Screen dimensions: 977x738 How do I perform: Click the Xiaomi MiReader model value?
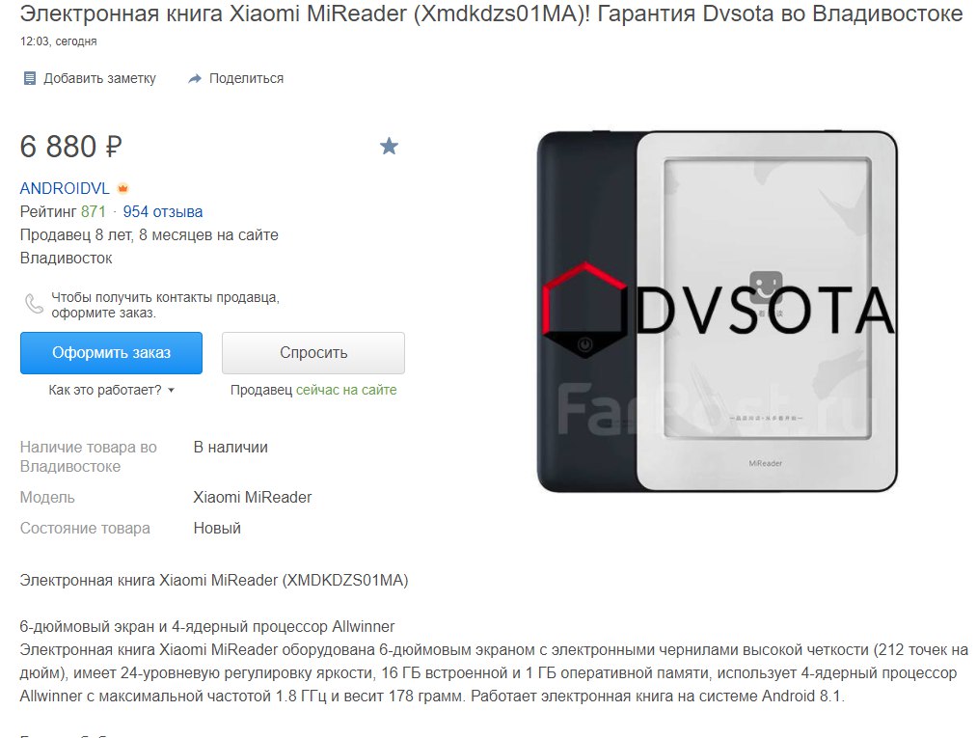coord(253,498)
